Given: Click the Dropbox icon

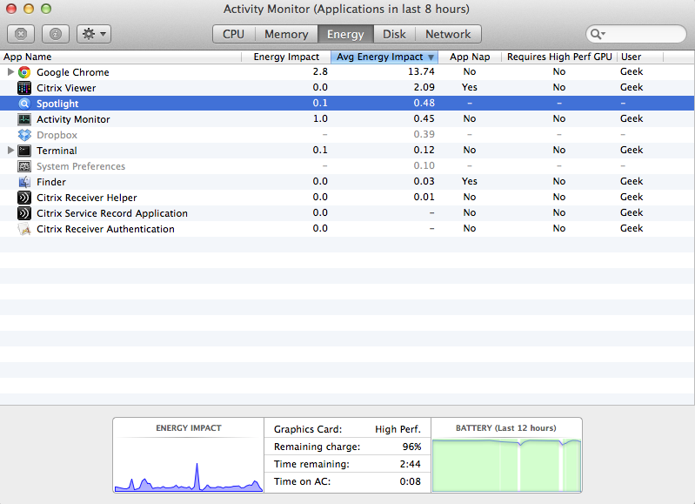Looking at the screenshot, I should (x=24, y=135).
